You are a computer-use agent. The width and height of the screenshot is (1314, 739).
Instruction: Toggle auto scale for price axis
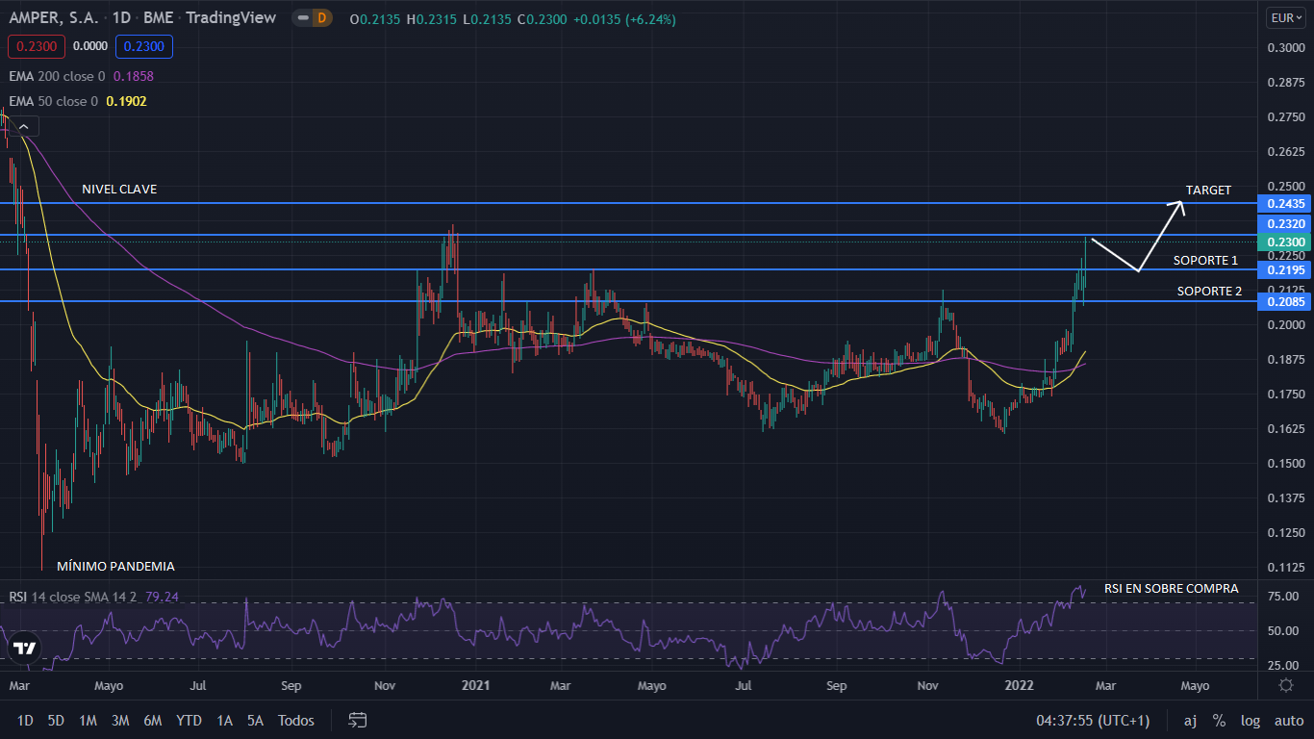pos(1289,720)
